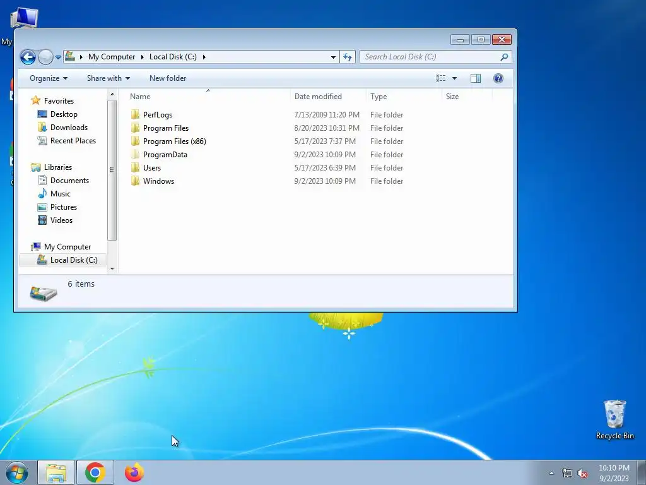Open the Organize menu
Viewport: 646px width, 485px height.
(x=48, y=78)
